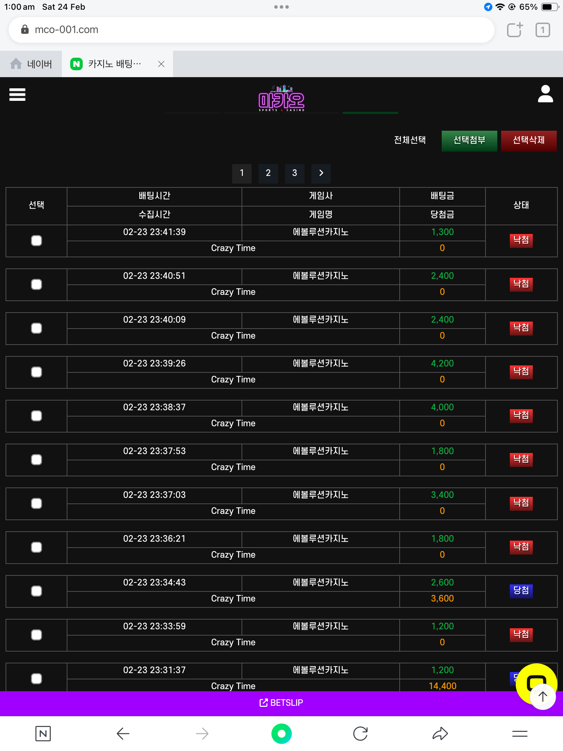Tick the checkbox for 23:34:43 bet
This screenshot has height=751, width=563.
pos(36,591)
